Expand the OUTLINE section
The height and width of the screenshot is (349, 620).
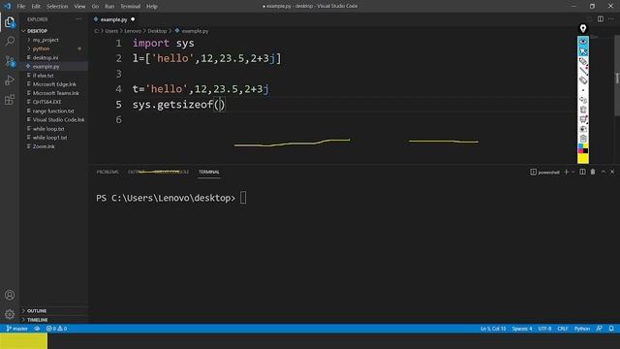(37, 311)
